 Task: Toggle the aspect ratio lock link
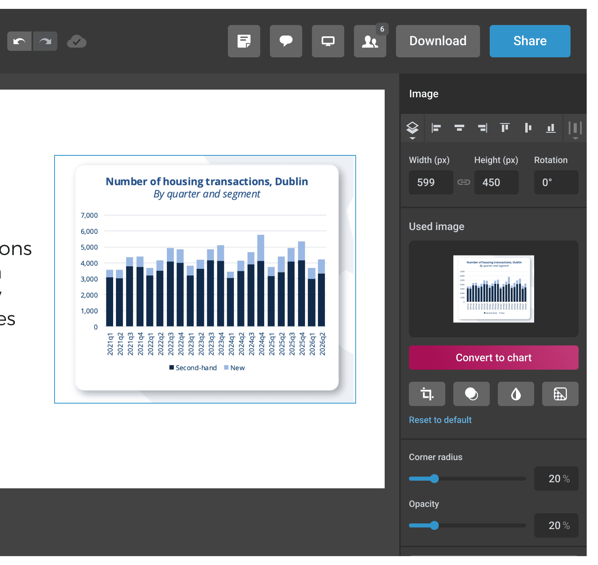(x=464, y=182)
